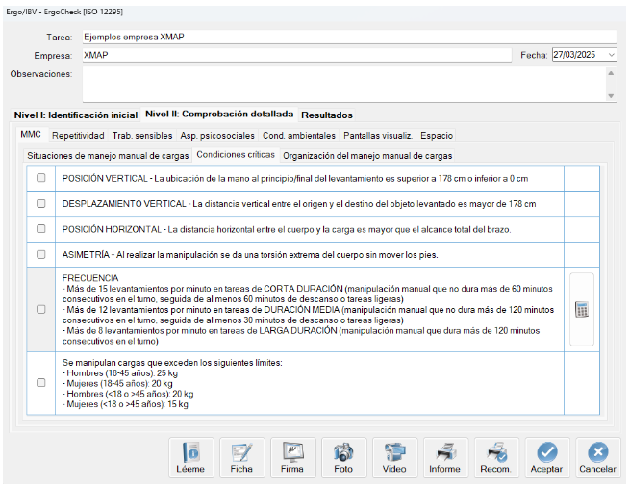This screenshot has width=630, height=487.
Task: Click the POSICIÓN VERTICAL description text
Action: [295, 179]
